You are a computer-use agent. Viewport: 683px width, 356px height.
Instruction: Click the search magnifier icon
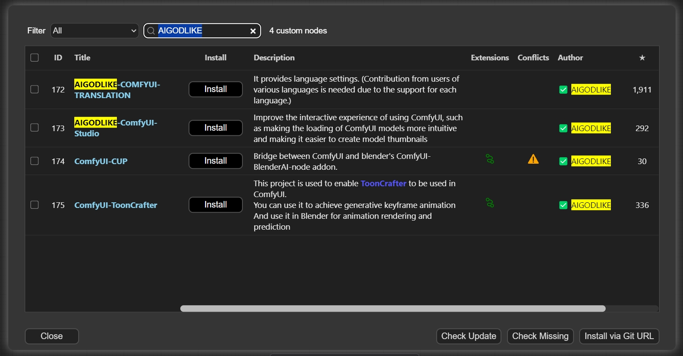151,31
